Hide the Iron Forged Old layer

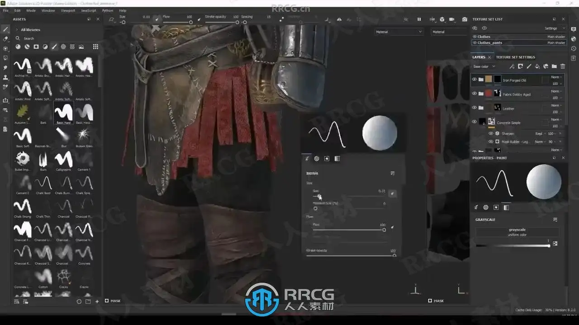pos(474,79)
